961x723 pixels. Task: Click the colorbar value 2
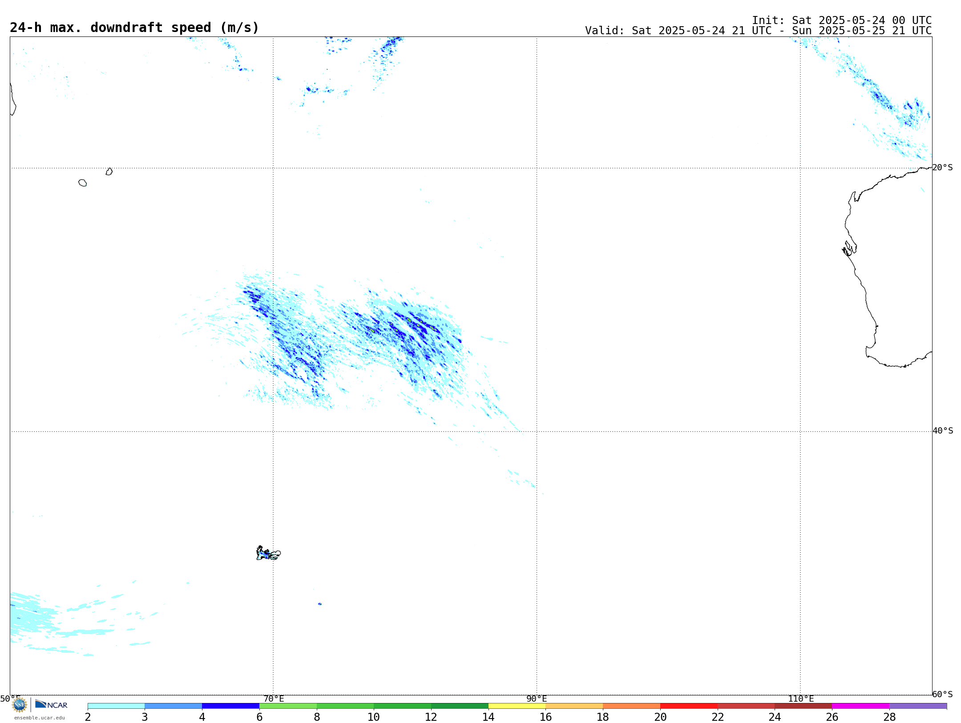coord(88,717)
